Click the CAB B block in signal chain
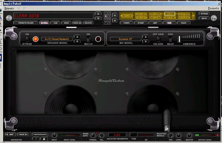 pos(170,18)
